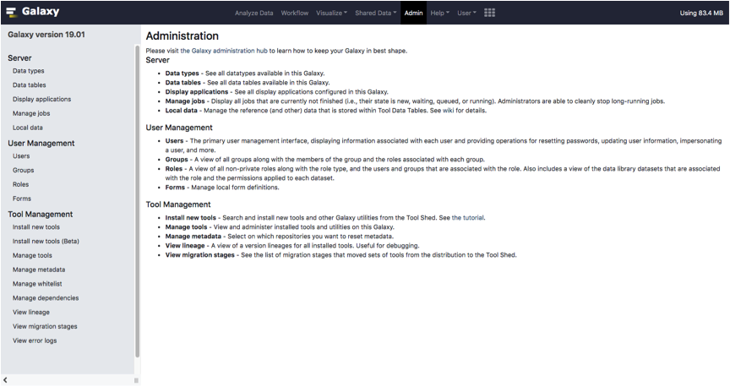Image resolution: width=730 pixels, height=387 pixels.
Task: Open Groups in sidebar
Action: [24, 170]
